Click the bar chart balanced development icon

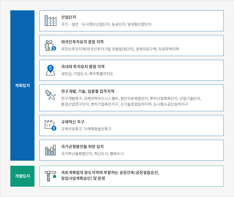coord(50,150)
